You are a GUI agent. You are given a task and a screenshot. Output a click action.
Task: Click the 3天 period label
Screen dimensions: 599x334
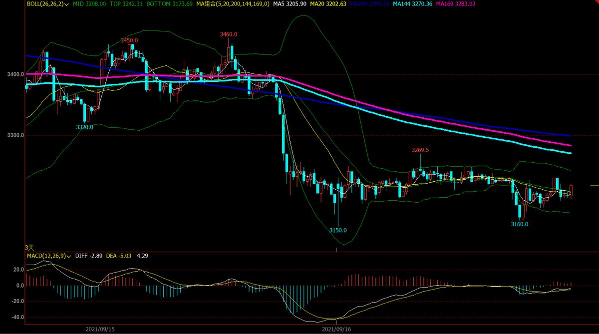(x=29, y=248)
